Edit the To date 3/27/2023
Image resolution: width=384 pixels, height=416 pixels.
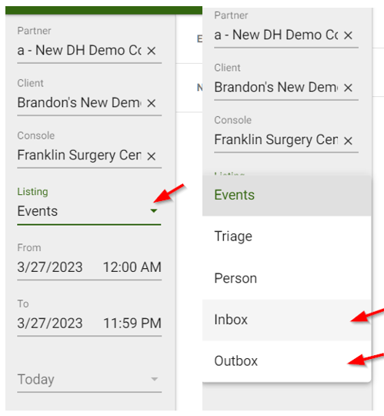click(x=50, y=323)
